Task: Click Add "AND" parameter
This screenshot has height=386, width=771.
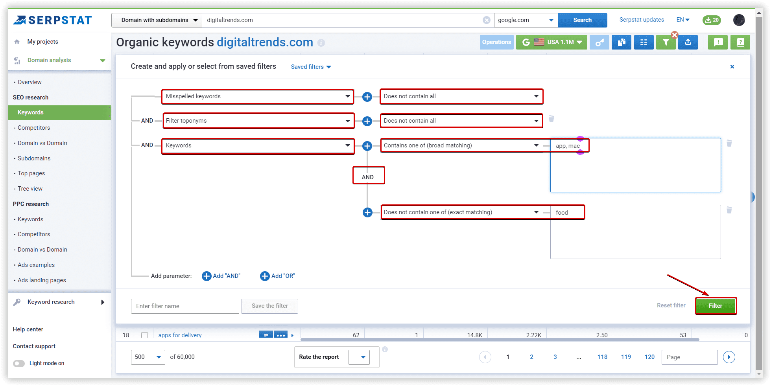Action: tap(221, 276)
